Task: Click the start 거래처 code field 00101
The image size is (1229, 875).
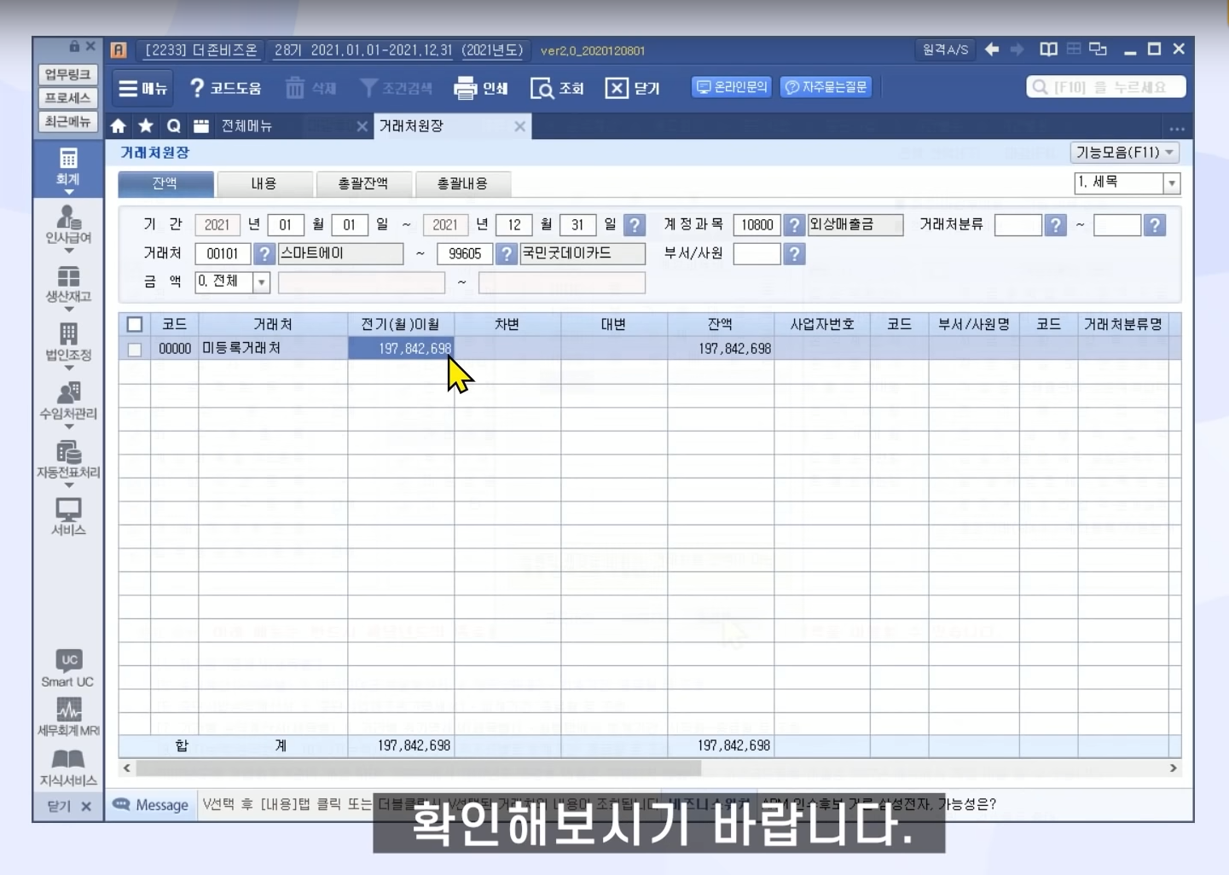Action: pos(223,254)
